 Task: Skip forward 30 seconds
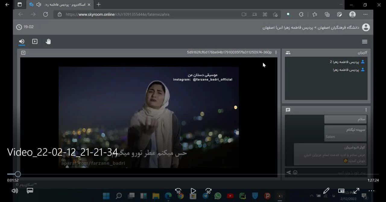tap(208, 191)
